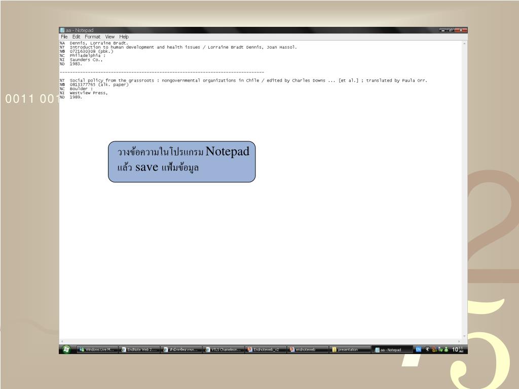Click the 'Boulder :' line

81,89
